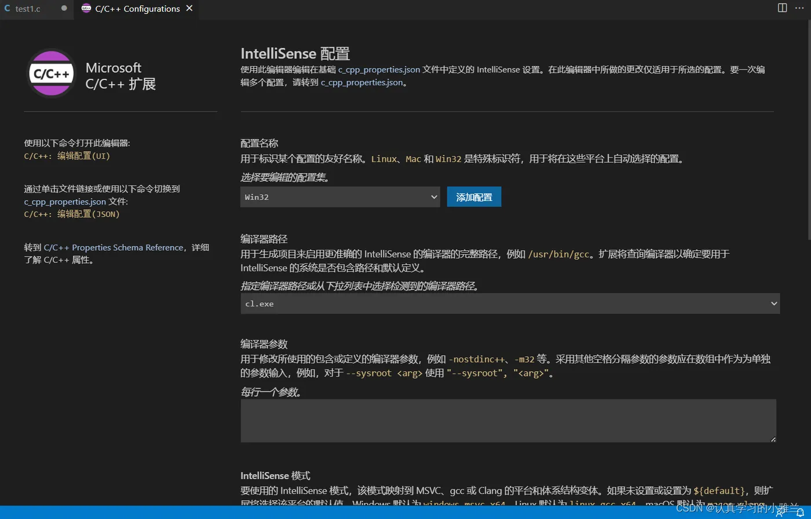Click the 添加配置 button
The height and width of the screenshot is (519, 811).
pyautogui.click(x=474, y=197)
